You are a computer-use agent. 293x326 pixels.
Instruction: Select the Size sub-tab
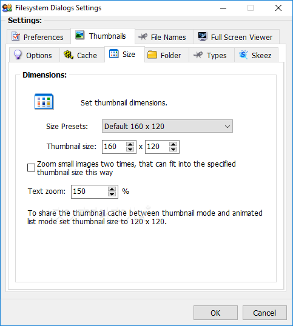coord(124,55)
